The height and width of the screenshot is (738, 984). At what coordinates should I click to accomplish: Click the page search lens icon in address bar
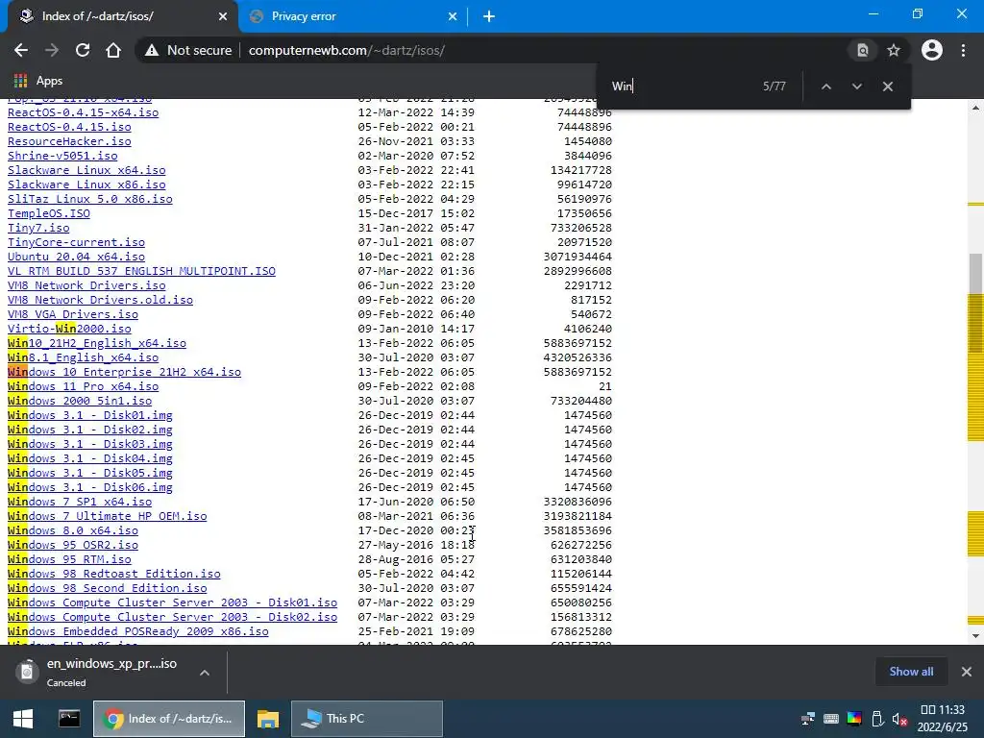coord(862,50)
